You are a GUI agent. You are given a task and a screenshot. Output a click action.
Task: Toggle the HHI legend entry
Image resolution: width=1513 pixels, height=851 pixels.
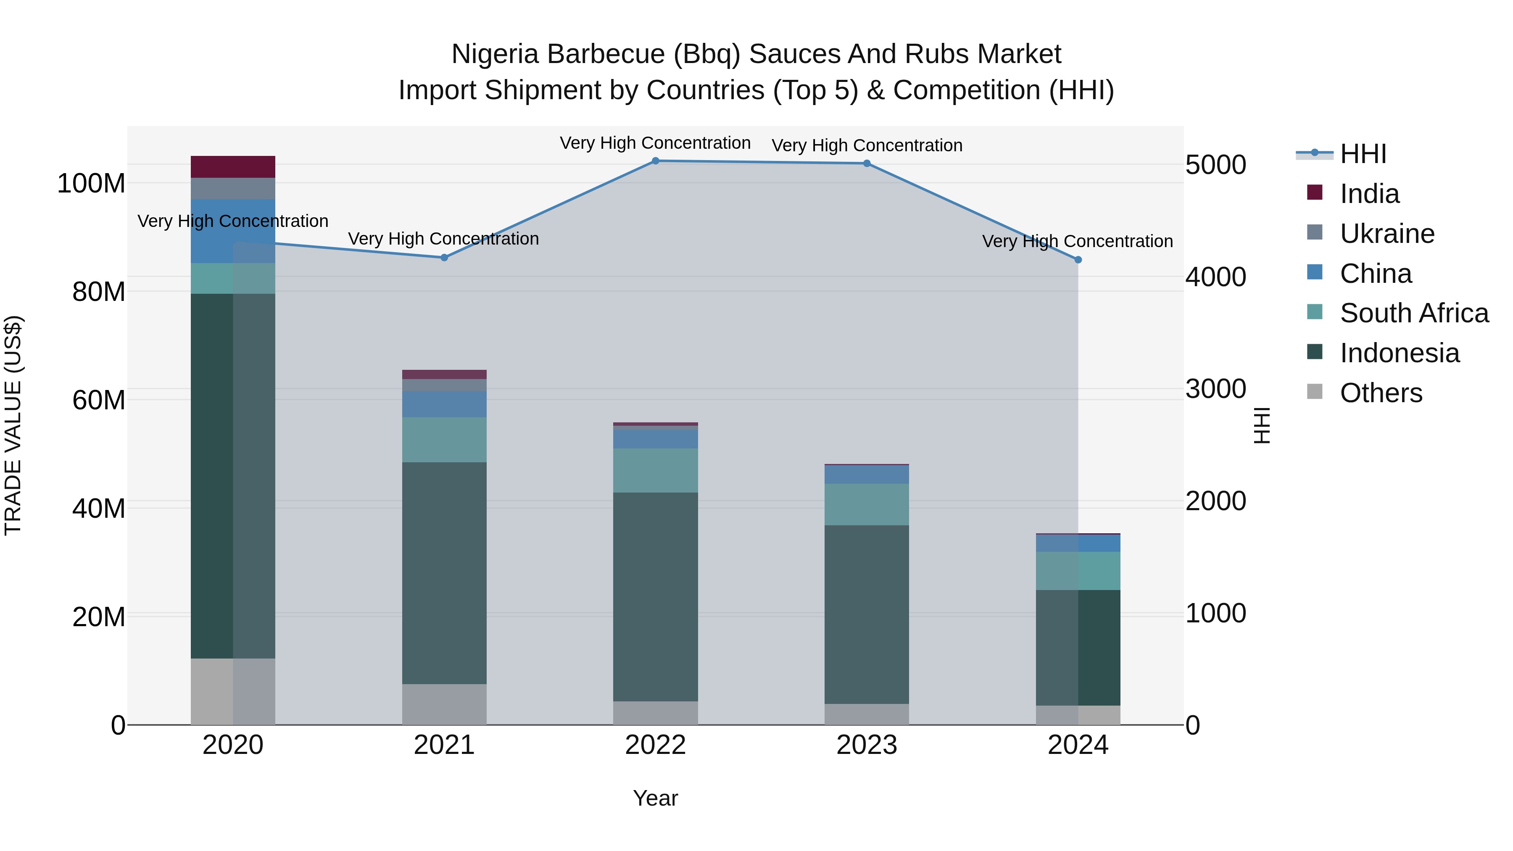[1342, 154]
